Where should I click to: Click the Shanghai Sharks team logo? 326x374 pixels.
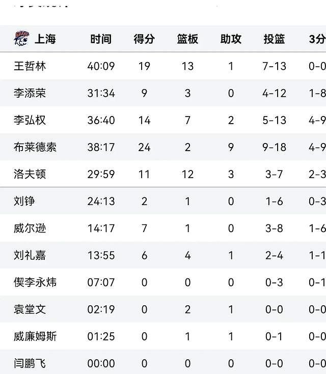pos(22,39)
